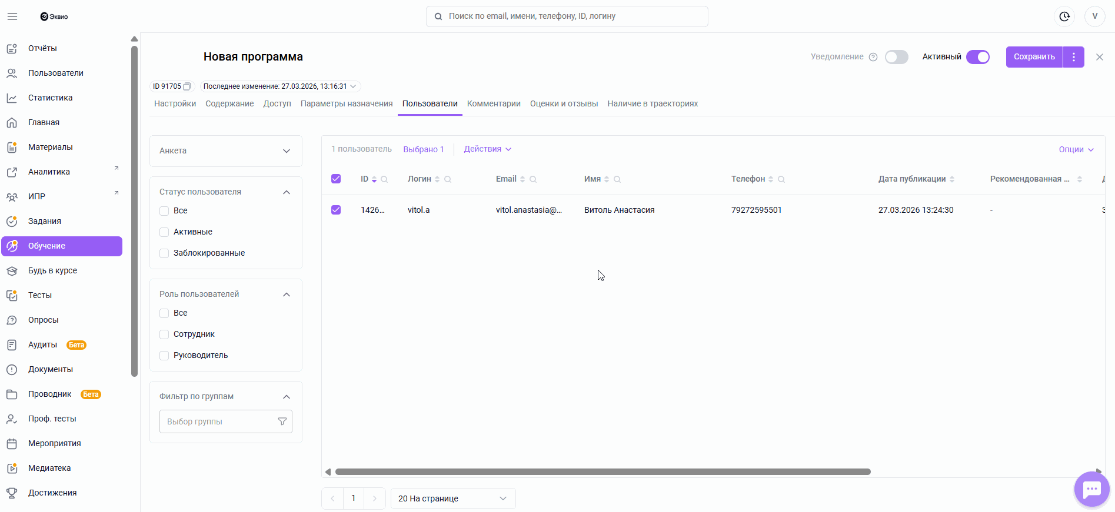The height and width of the screenshot is (512, 1115).
Task: Disable the Активный toggle
Action: pos(978,57)
